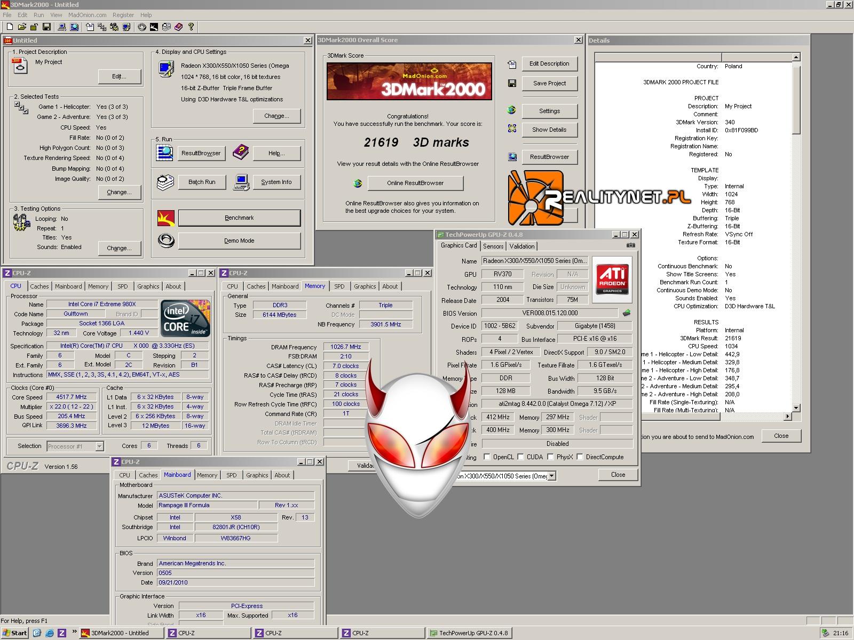Click the document icon beside Edit Description
Screen dimensions: 854x640
(x=512, y=64)
